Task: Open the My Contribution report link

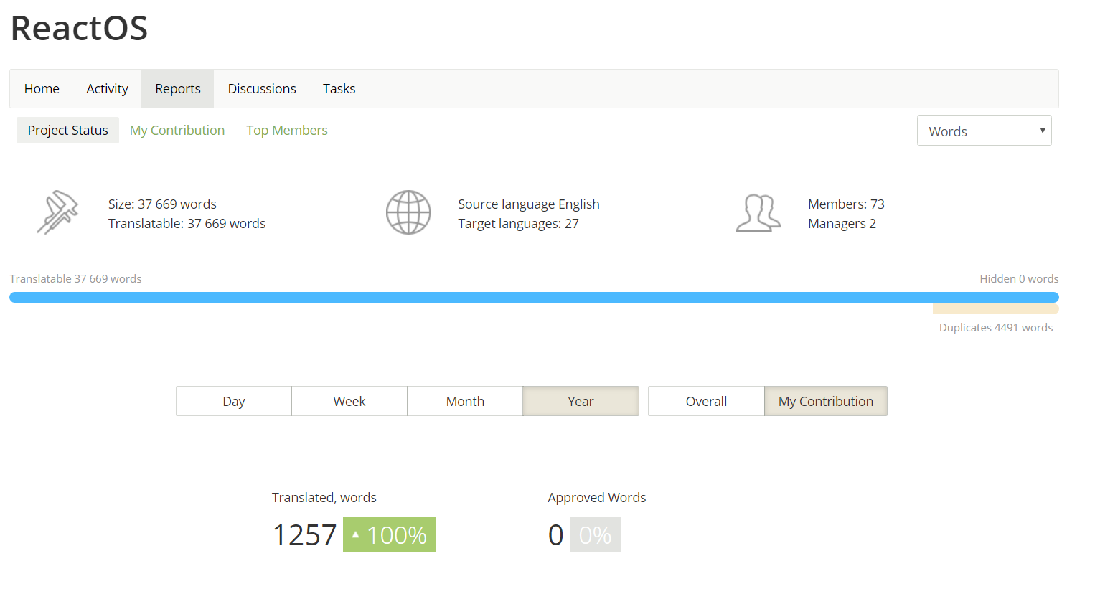Action: [177, 131]
